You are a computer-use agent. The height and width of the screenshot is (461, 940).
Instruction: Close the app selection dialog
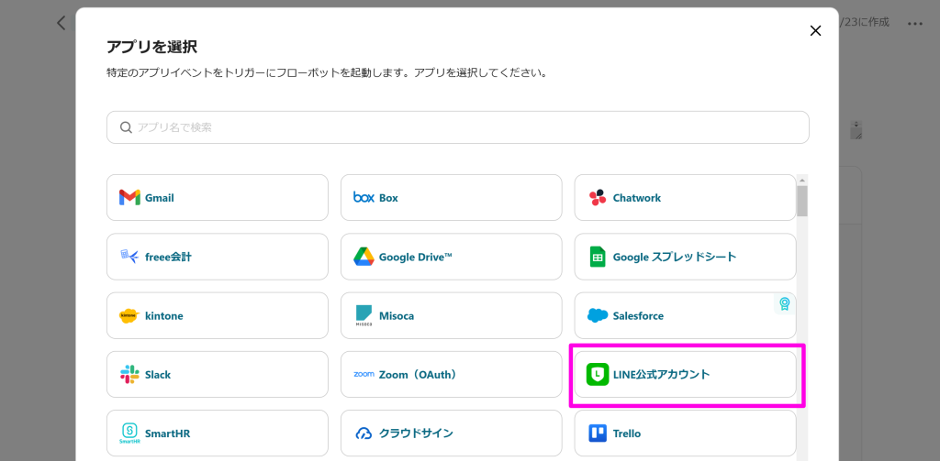click(815, 31)
